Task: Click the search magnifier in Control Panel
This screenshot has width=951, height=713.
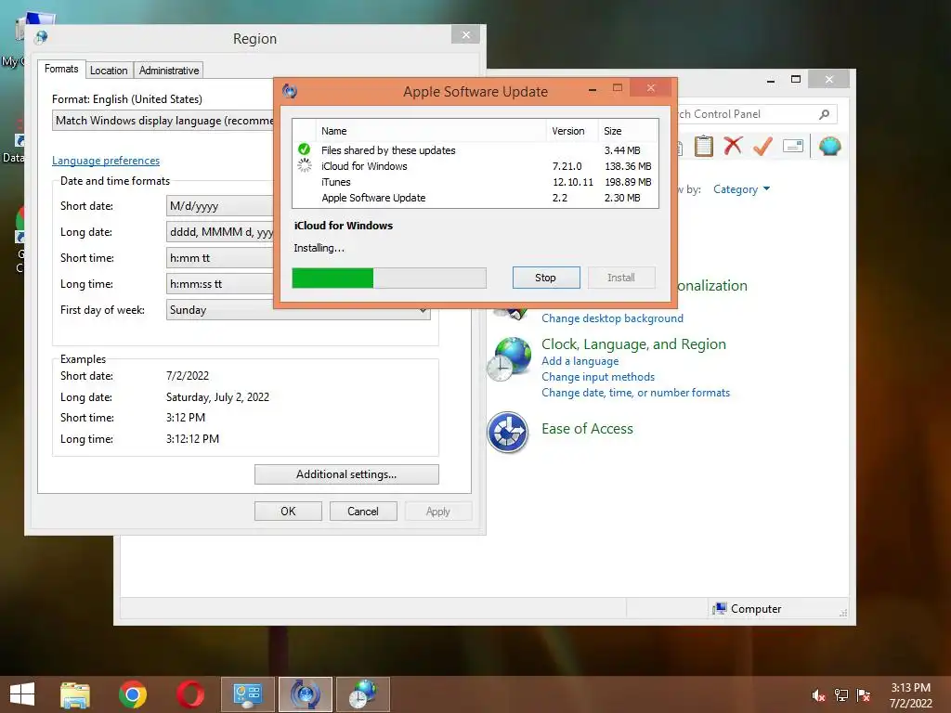Action: coord(825,114)
